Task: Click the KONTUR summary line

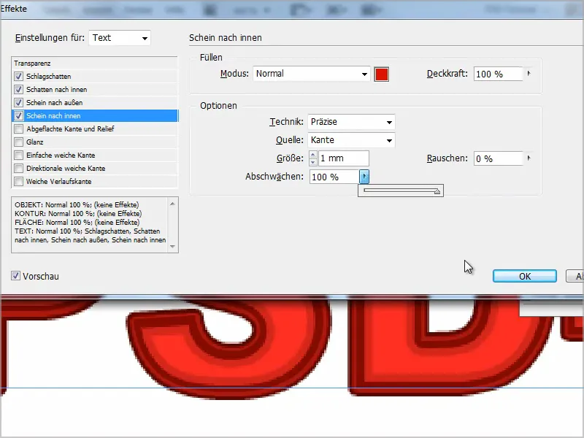Action: [x=78, y=214]
